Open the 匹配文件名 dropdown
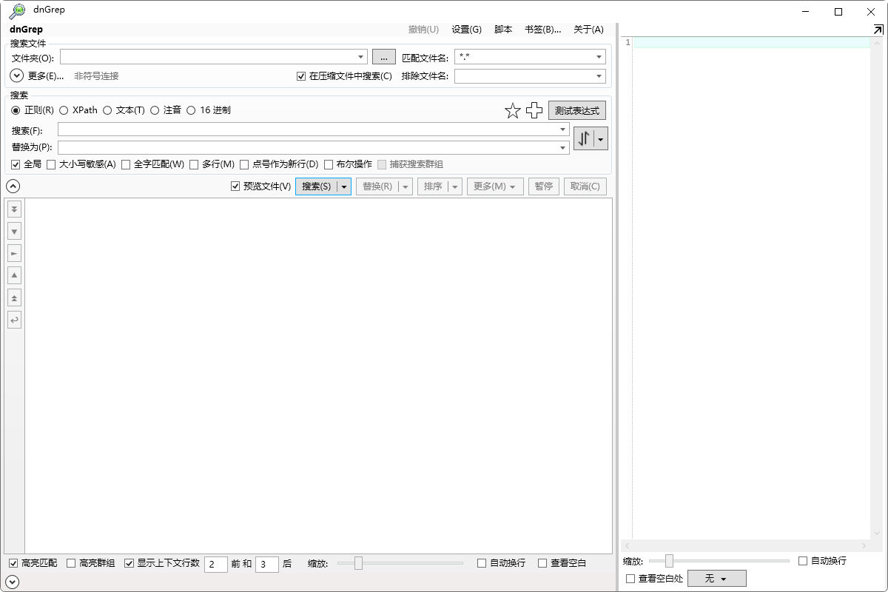Screen dimensions: 888x592 tap(598, 56)
